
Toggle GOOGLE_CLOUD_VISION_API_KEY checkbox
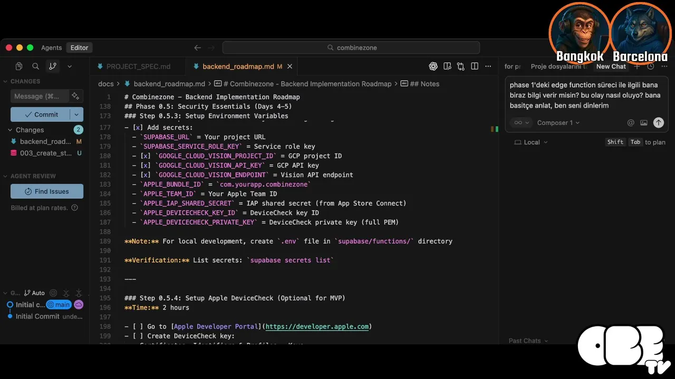click(x=146, y=165)
